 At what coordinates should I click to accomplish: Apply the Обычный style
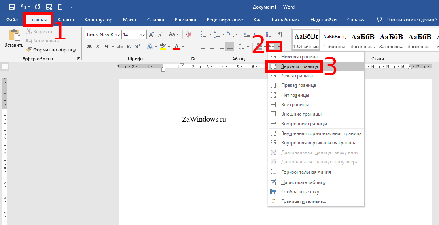click(306, 40)
